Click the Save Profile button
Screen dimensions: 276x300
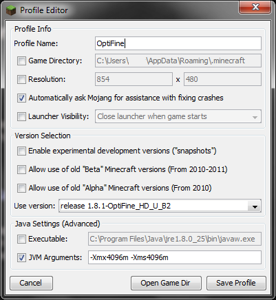point(236,283)
